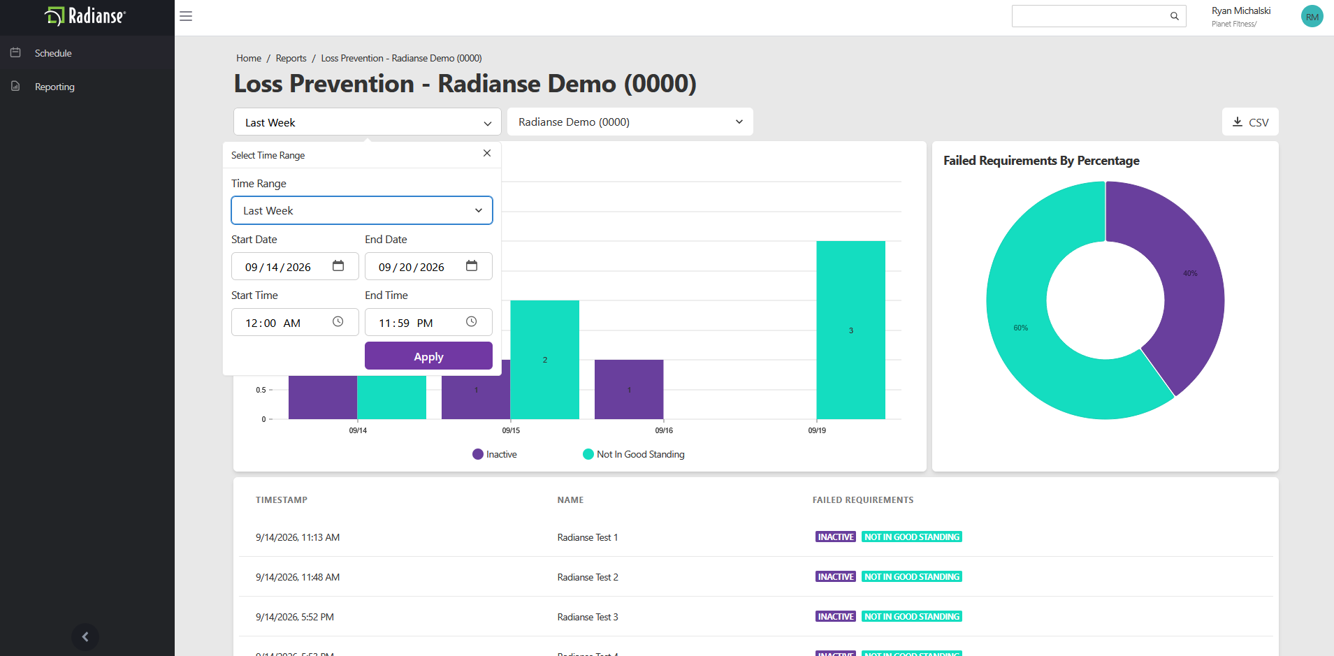
Task: Click the NAME column header
Action: (x=570, y=500)
